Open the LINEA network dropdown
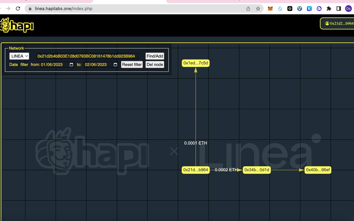This screenshot has height=221, width=354. coord(19,56)
